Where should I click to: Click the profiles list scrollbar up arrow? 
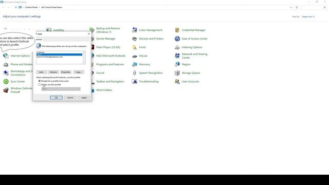pos(84,52)
